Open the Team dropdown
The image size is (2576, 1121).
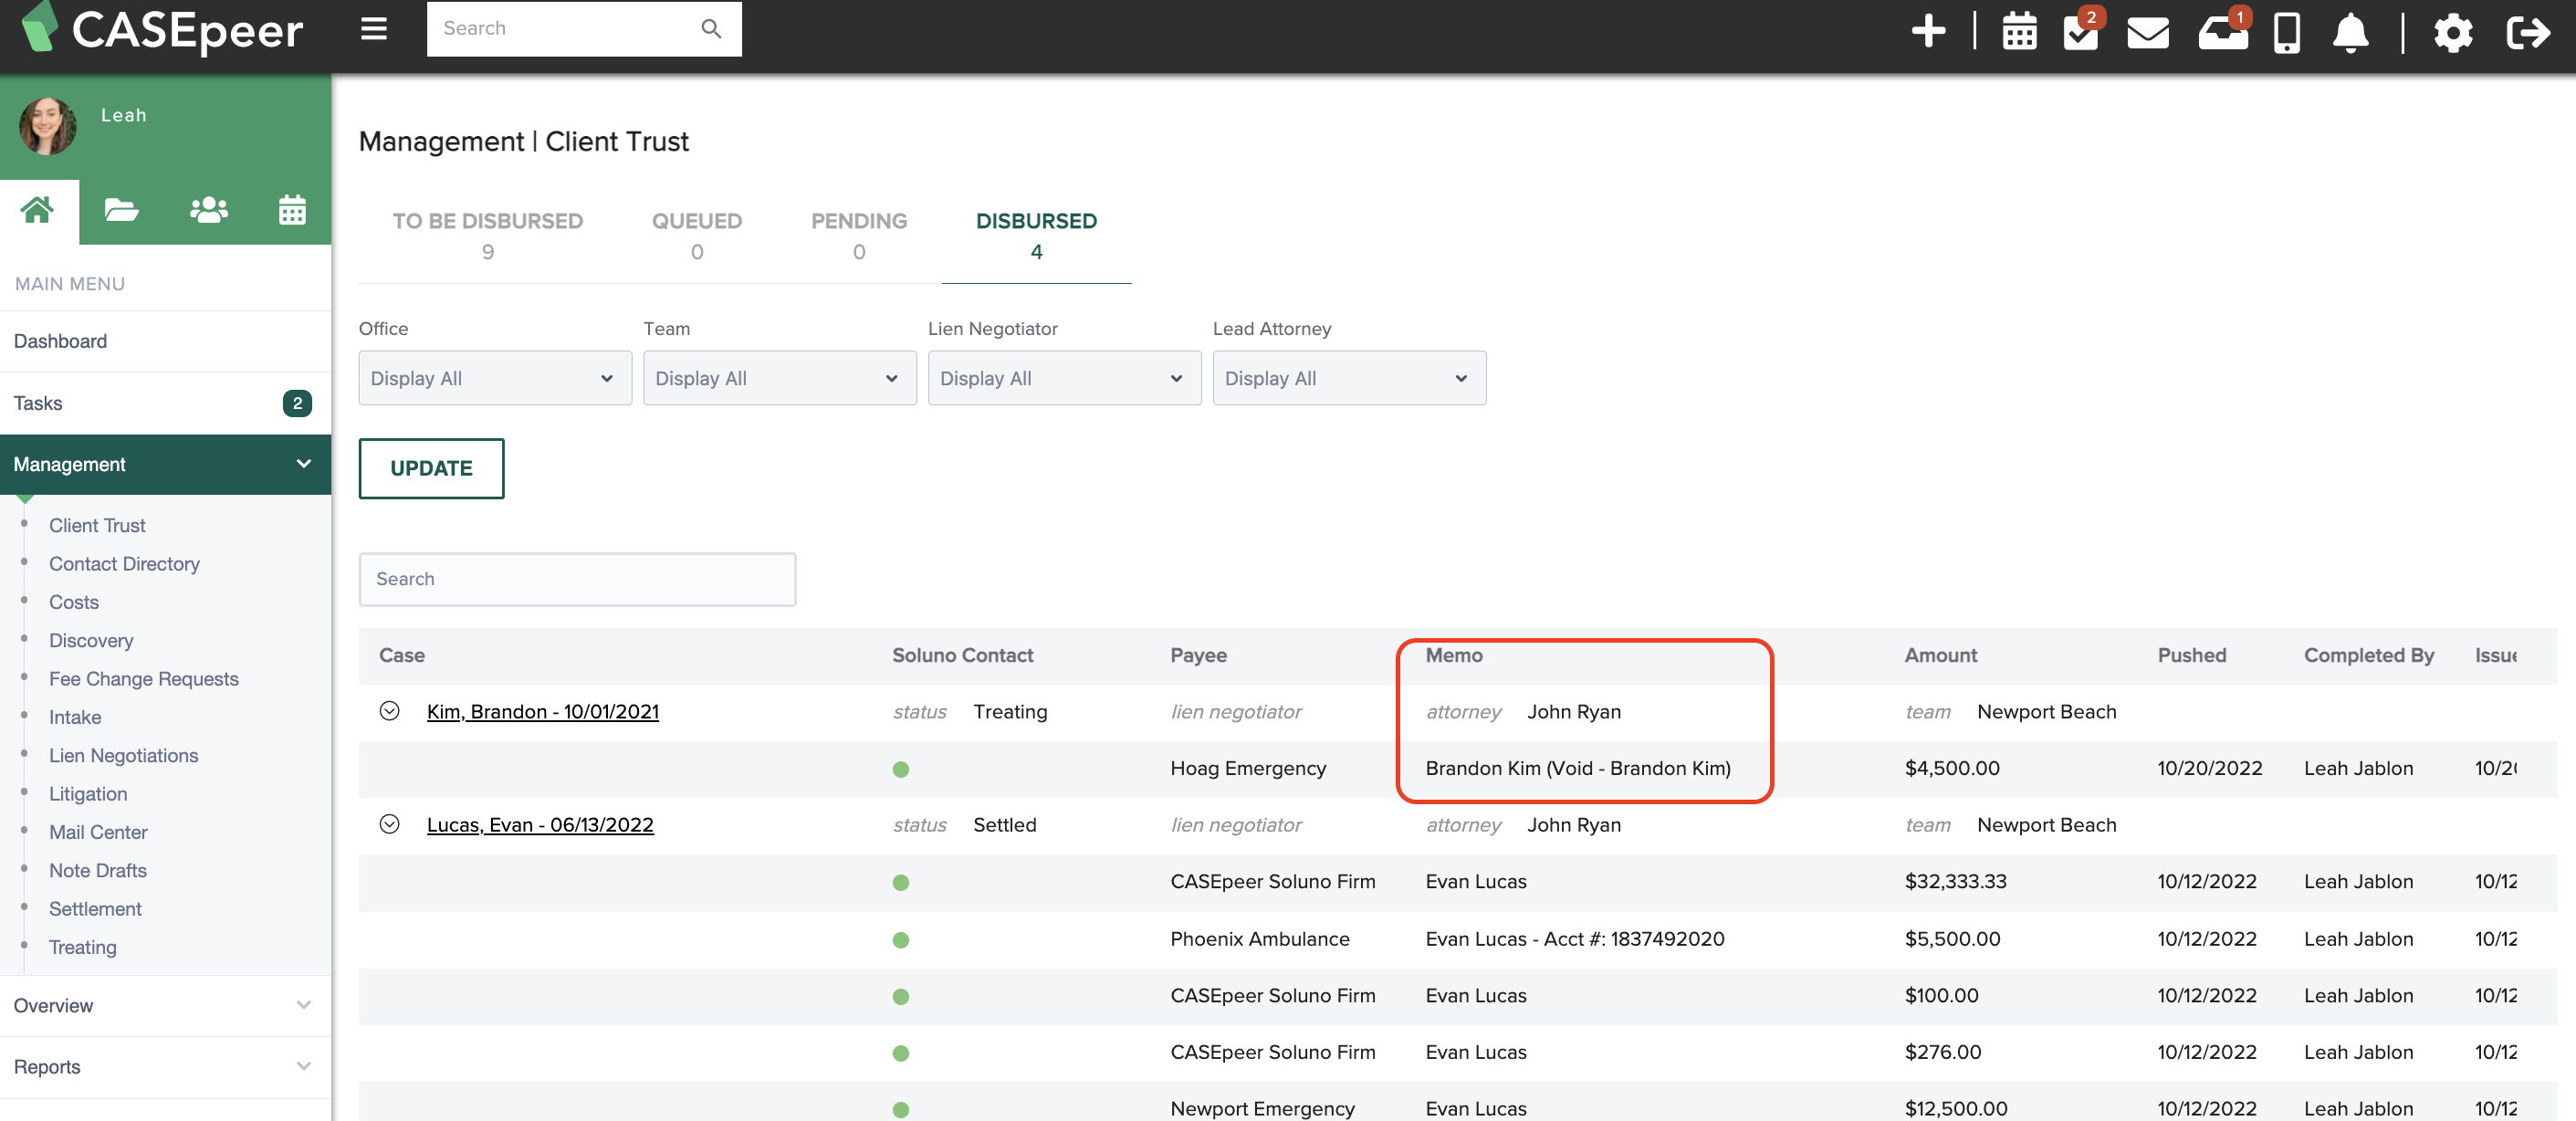coord(779,378)
